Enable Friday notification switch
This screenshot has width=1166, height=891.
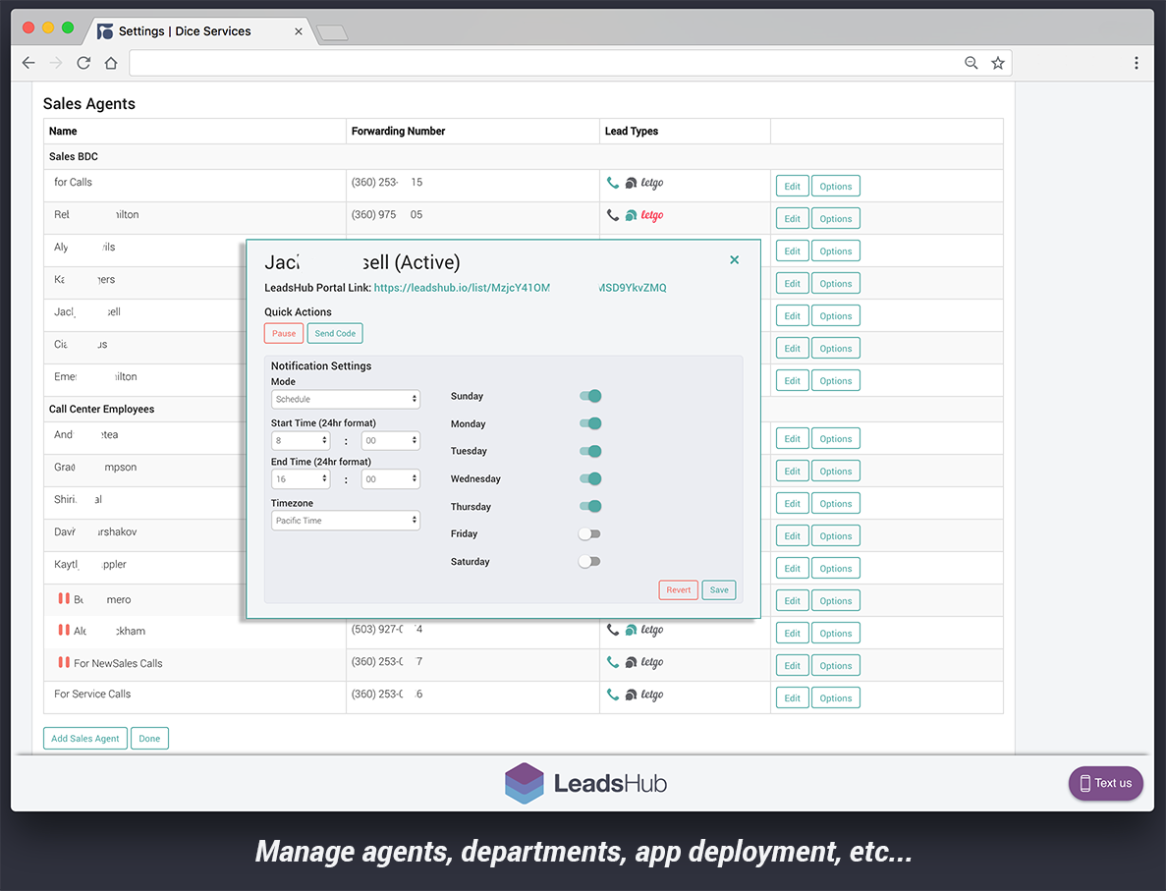click(589, 534)
